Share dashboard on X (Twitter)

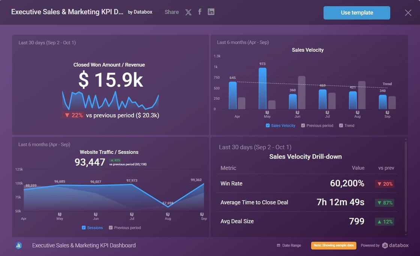[188, 12]
